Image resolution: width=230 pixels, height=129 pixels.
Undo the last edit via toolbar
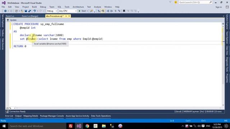point(34,11)
